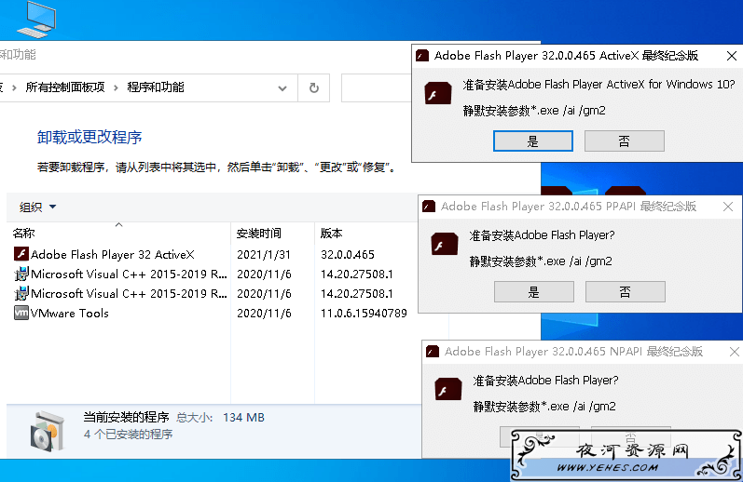The height and width of the screenshot is (482, 743).
Task: Open the This PC desktop icon
Action: pyautogui.click(x=37, y=19)
